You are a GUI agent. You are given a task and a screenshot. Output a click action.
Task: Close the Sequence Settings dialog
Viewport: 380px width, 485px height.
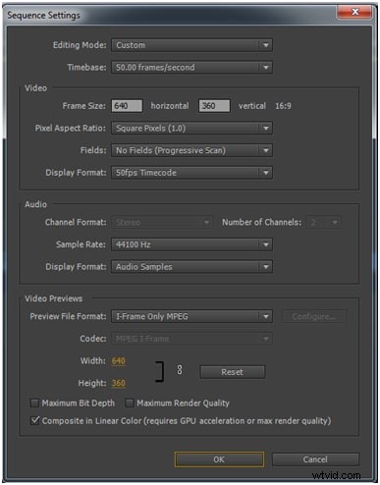(x=354, y=13)
